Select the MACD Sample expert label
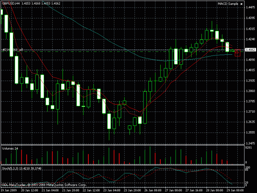 pyautogui.click(x=228, y=4)
